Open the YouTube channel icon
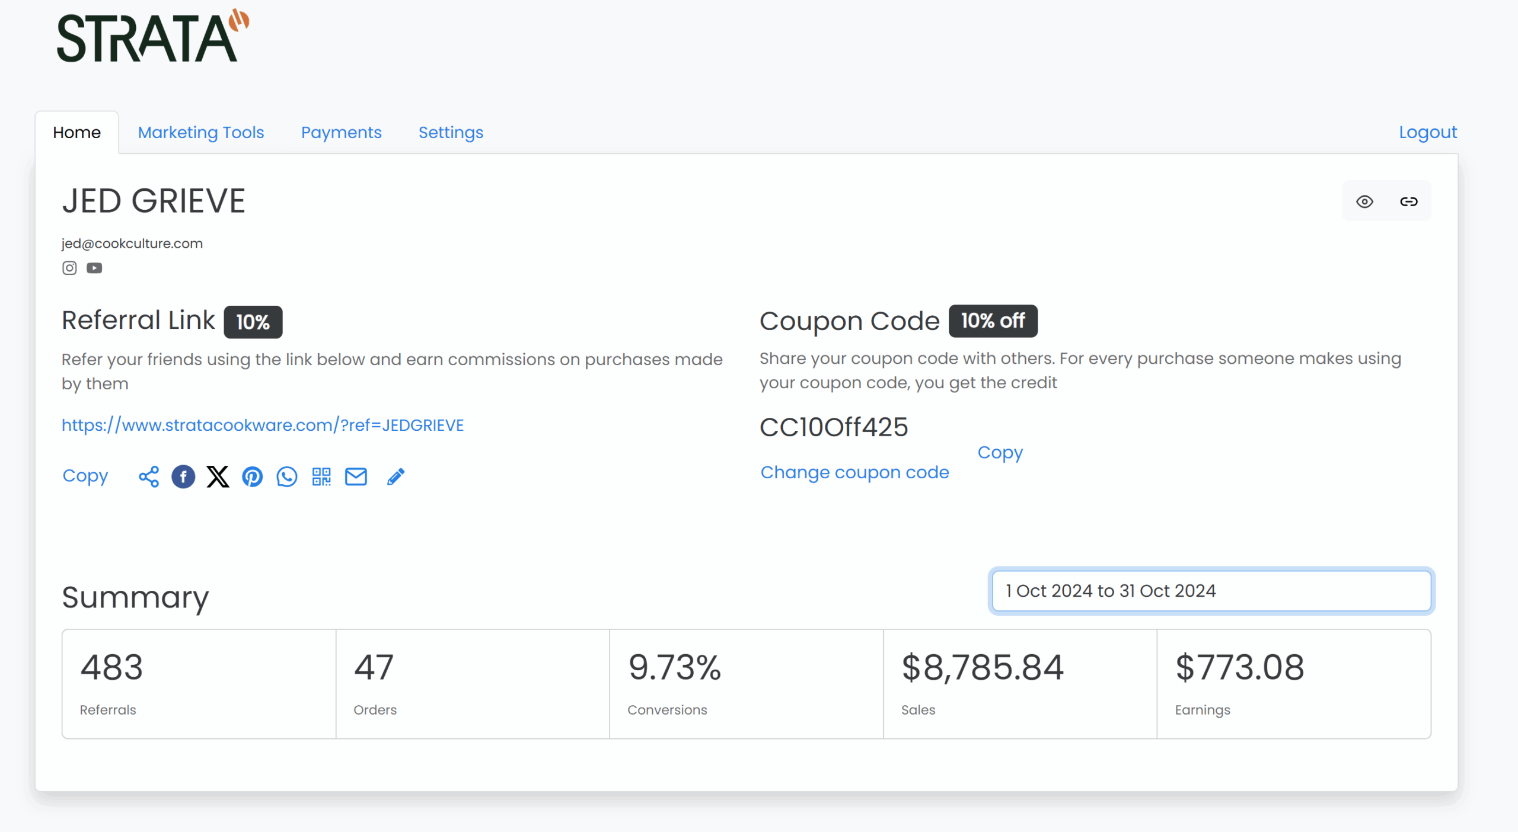This screenshot has height=832, width=1518. coord(94,268)
